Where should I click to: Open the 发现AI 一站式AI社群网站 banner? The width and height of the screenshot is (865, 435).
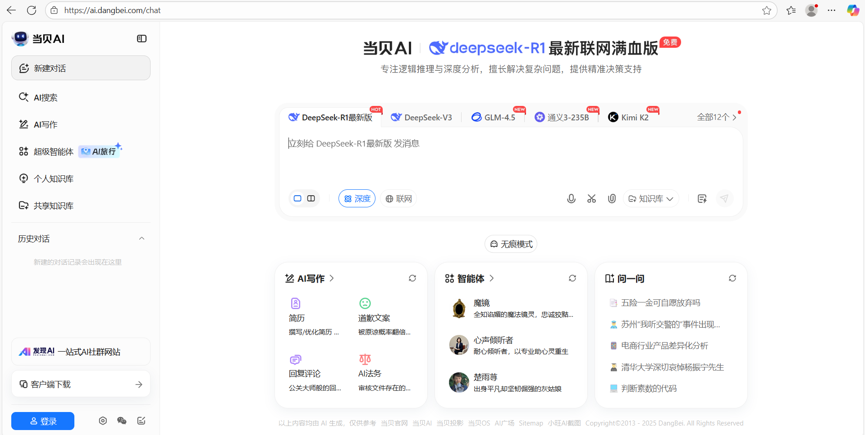coord(81,352)
